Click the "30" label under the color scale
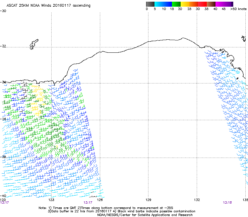 click(x=198, y=9)
